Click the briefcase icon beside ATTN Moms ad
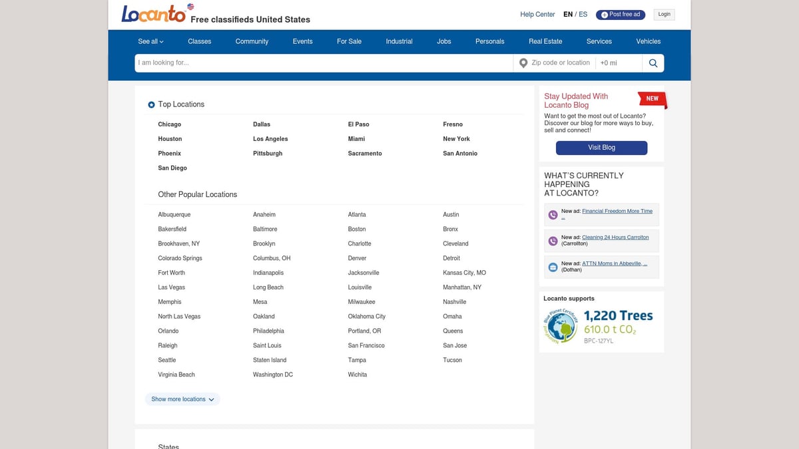Viewport: 799px width, 449px height. tap(553, 266)
